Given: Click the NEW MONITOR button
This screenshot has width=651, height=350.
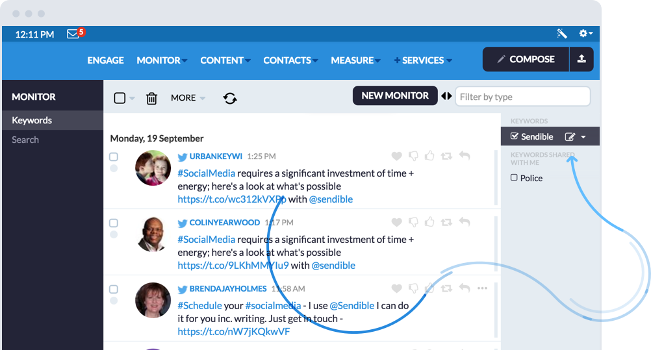Looking at the screenshot, I should 395,95.
